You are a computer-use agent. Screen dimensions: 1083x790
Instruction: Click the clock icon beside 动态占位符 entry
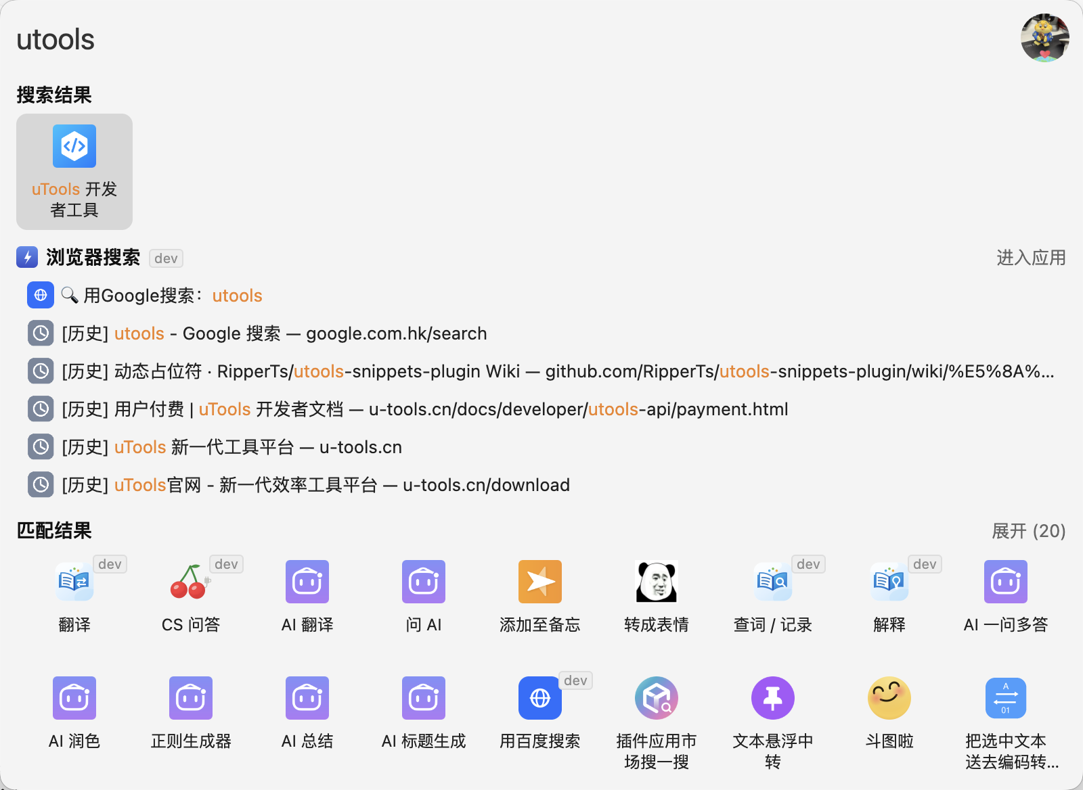click(41, 371)
